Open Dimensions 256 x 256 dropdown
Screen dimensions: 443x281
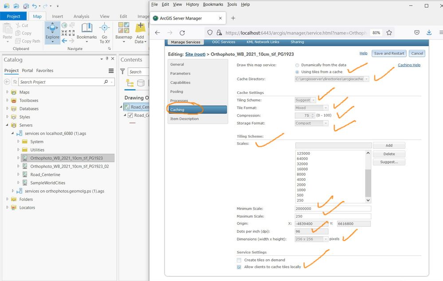point(326,239)
